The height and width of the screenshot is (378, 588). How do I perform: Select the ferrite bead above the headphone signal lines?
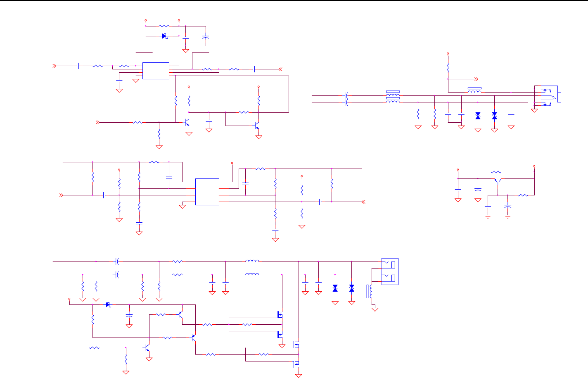click(474, 90)
